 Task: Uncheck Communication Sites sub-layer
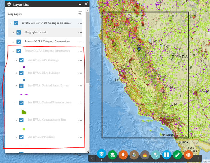click(21, 120)
